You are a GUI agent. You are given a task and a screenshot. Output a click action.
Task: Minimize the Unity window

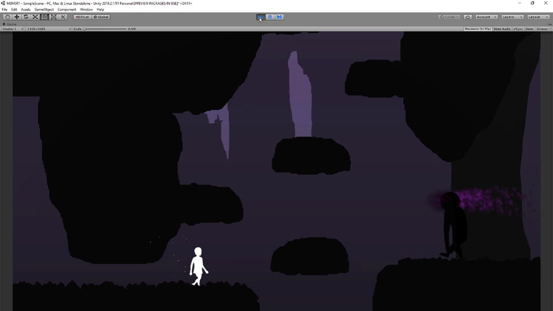(x=519, y=3)
